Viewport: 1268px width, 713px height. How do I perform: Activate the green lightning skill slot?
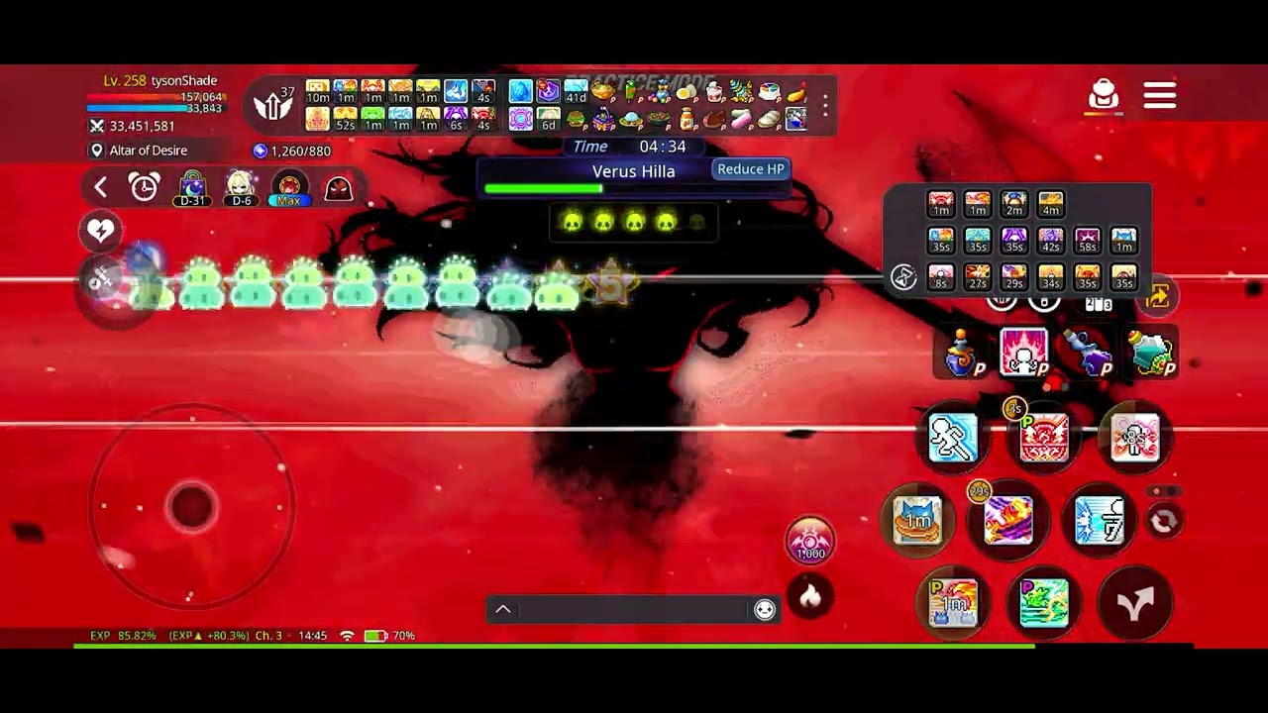point(1044,603)
